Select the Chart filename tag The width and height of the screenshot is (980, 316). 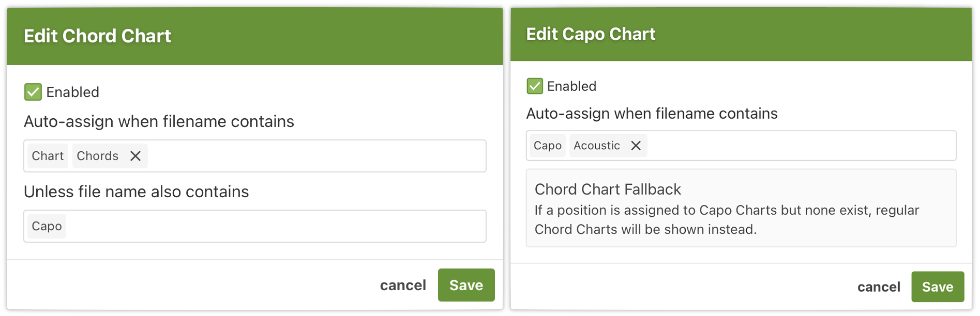click(x=48, y=156)
